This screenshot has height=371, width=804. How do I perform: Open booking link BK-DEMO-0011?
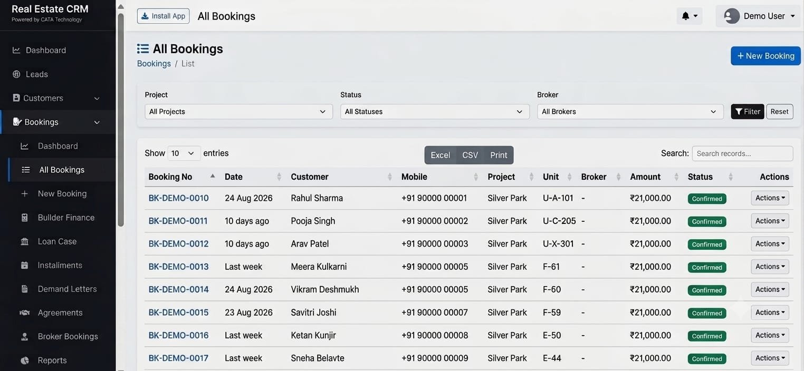[178, 221]
